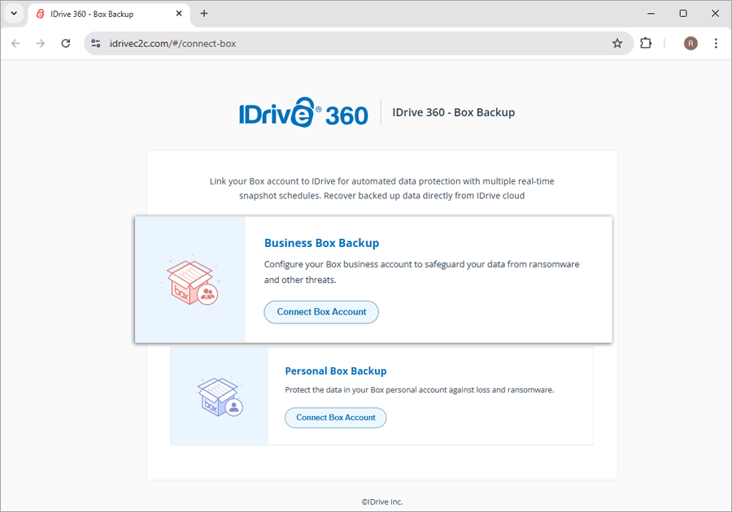Image resolution: width=732 pixels, height=512 pixels.
Task: Select the IDrive 360 - Box Backup tab
Action: tap(109, 14)
